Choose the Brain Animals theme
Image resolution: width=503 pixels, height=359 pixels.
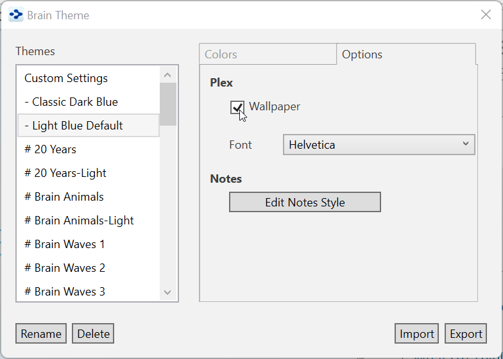coord(64,197)
